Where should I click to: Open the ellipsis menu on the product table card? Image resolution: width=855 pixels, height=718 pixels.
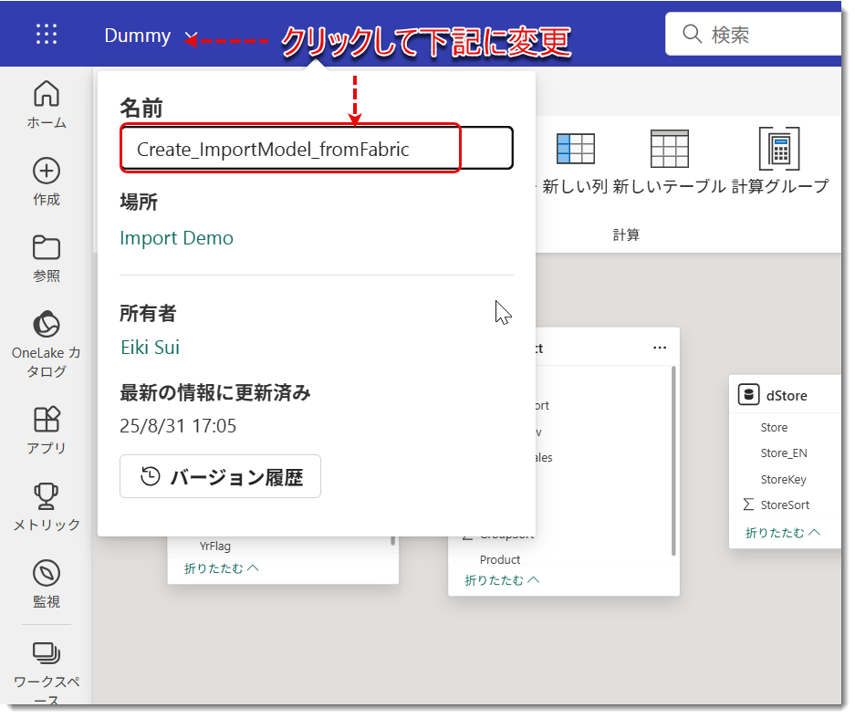pos(660,348)
